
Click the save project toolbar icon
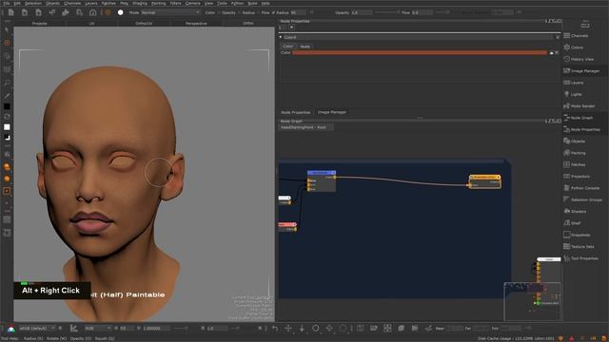coord(38,12)
